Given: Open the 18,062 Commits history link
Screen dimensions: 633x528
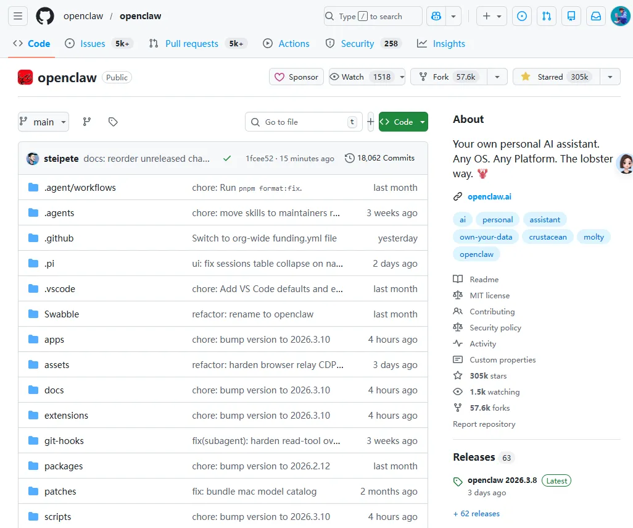Looking at the screenshot, I should (x=380, y=158).
